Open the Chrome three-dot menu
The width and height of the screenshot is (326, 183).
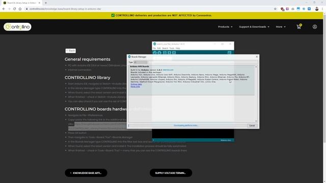322,9
